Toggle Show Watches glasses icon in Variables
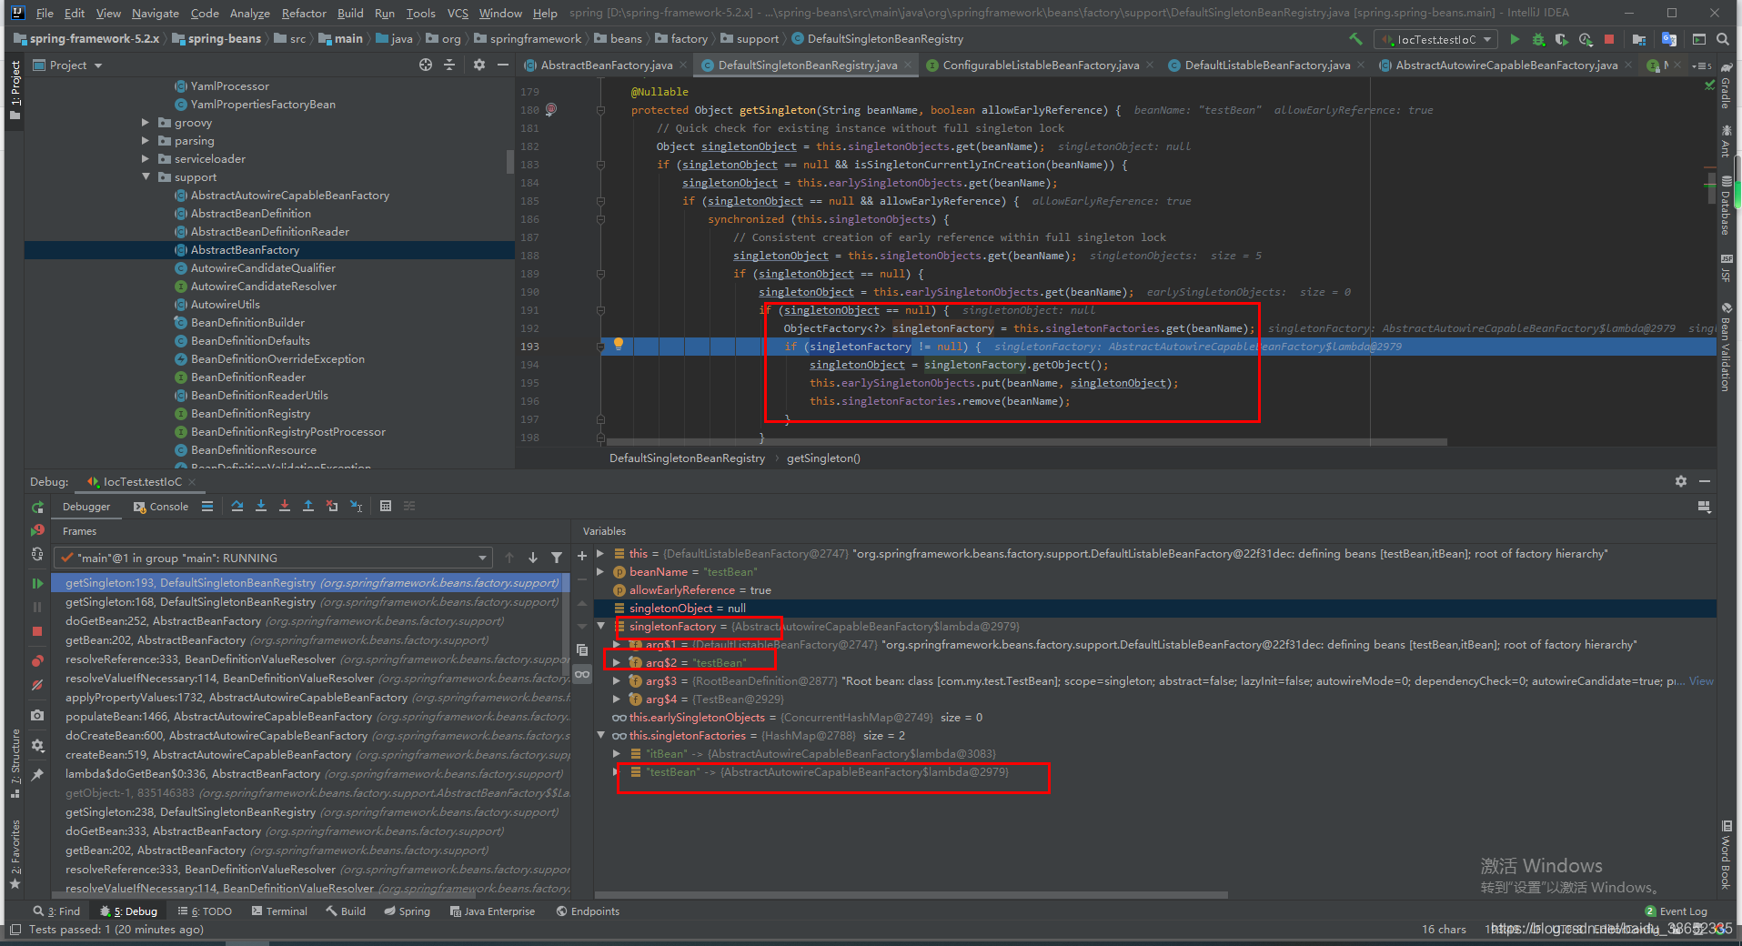Image resolution: width=1742 pixels, height=946 pixels. click(x=582, y=674)
